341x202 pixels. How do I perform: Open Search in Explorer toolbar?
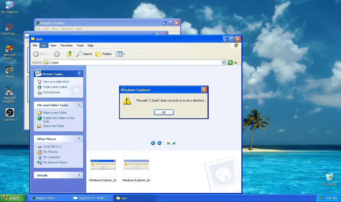click(x=84, y=54)
